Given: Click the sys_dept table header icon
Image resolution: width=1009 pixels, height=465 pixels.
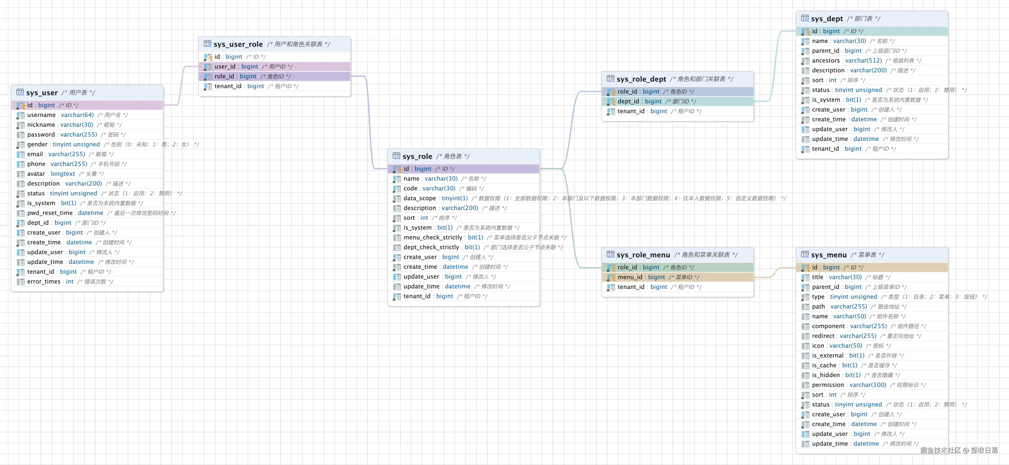Looking at the screenshot, I should 805,19.
